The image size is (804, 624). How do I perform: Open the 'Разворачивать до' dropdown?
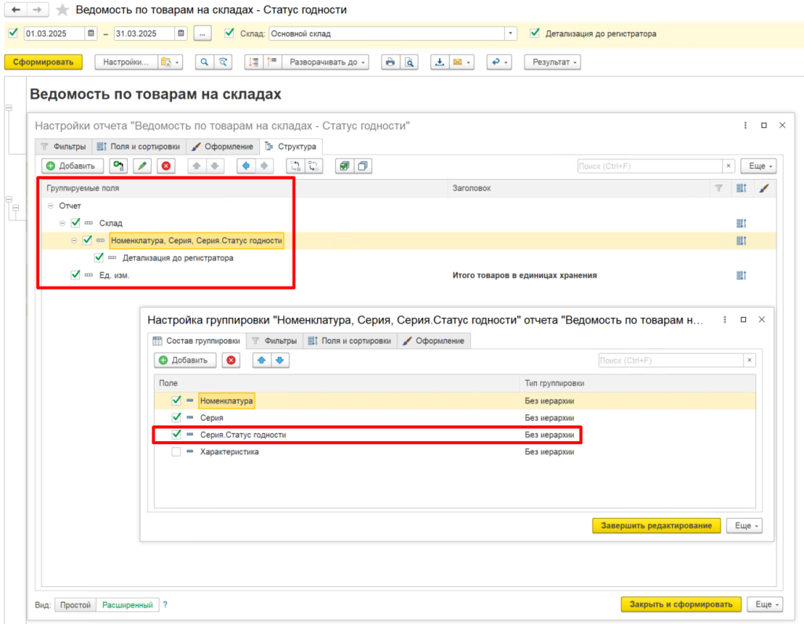[326, 62]
